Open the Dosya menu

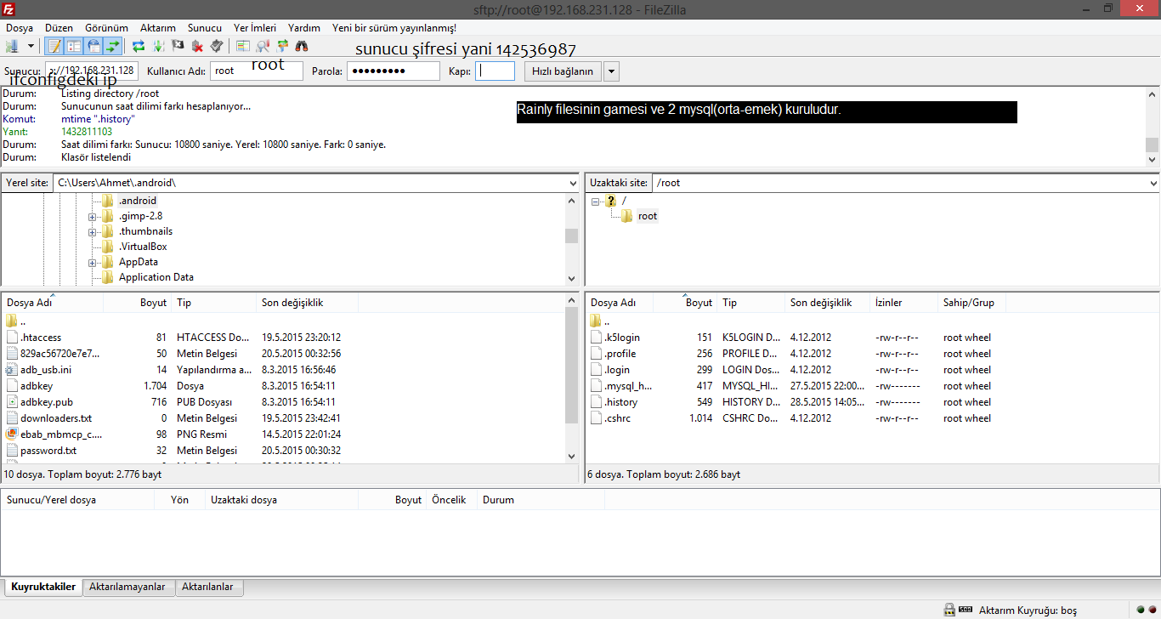click(x=20, y=28)
